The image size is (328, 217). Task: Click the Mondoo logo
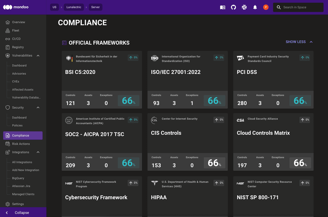16,7
